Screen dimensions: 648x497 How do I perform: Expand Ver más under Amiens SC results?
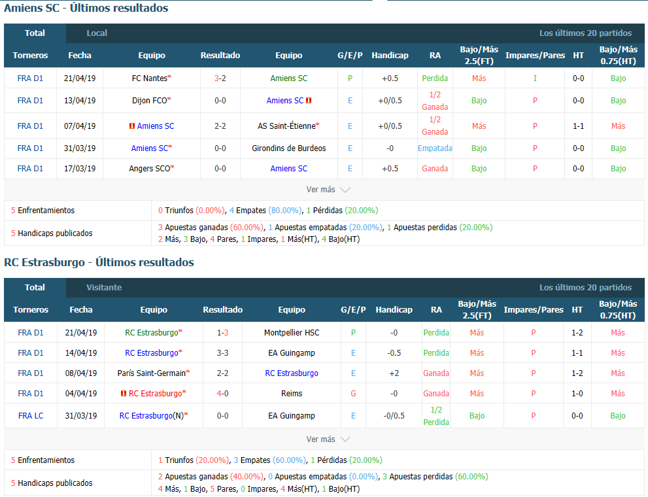click(x=328, y=190)
